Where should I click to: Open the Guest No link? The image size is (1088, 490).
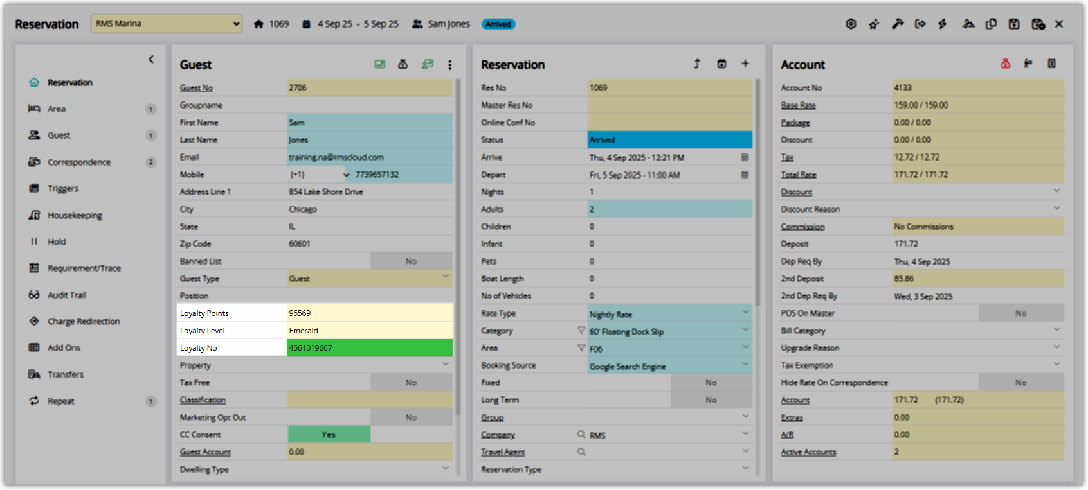click(x=196, y=88)
